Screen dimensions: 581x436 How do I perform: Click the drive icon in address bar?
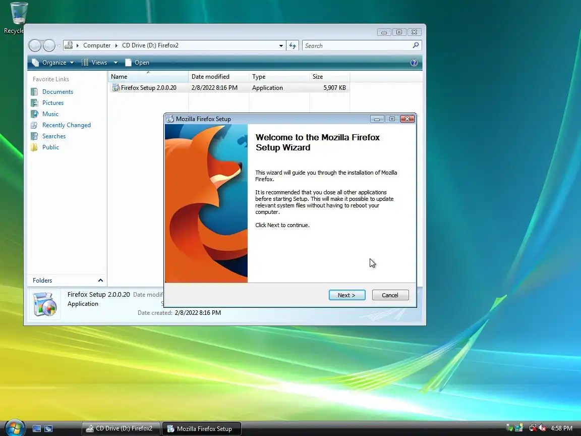tap(69, 45)
